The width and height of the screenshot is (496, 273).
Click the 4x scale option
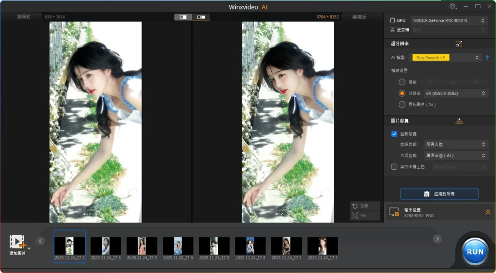click(476, 82)
